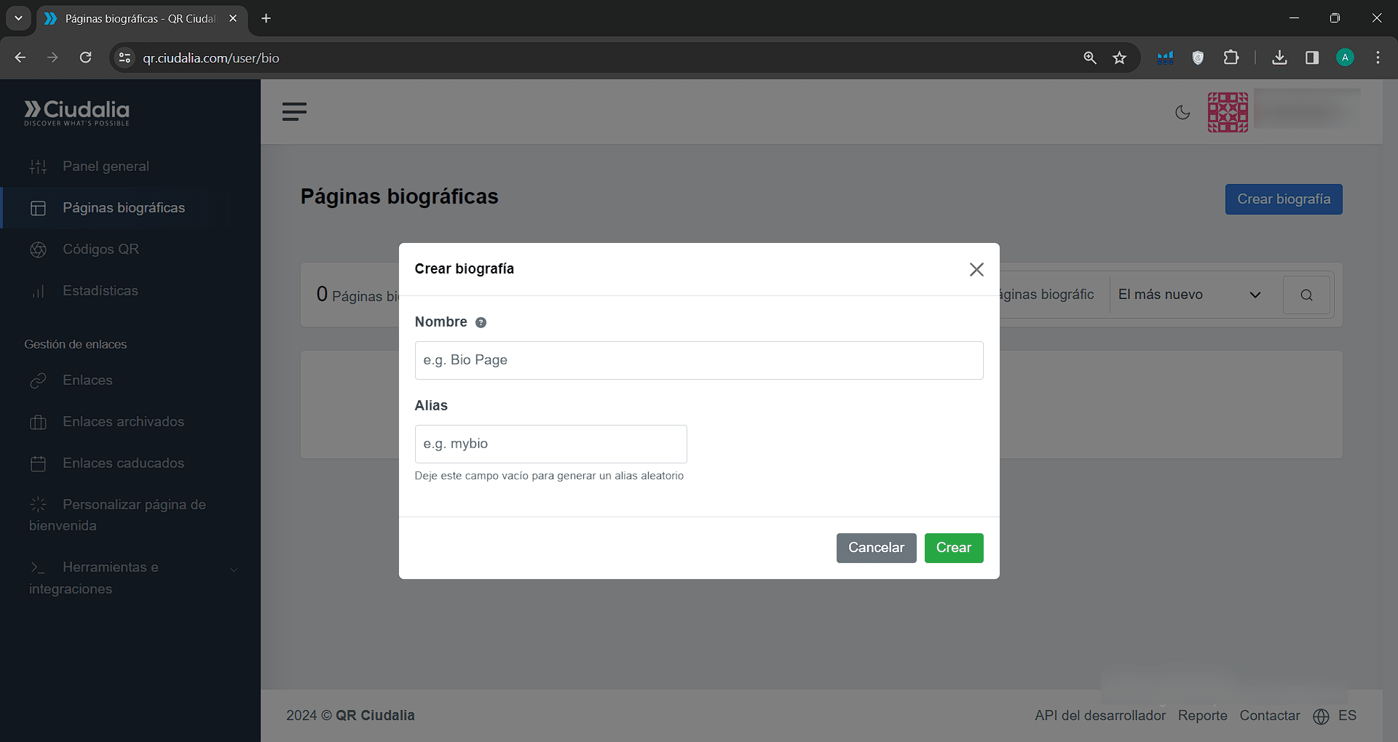This screenshot has width=1398, height=742.
Task: Close the Crear biografía dialog
Action: coord(976,270)
